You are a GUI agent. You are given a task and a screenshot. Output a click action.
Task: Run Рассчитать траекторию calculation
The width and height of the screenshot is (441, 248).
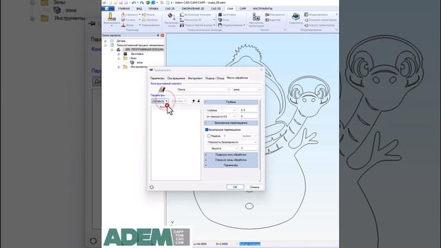tap(256, 20)
